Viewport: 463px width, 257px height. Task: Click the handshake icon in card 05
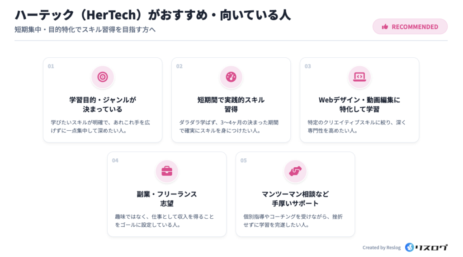[x=295, y=171]
